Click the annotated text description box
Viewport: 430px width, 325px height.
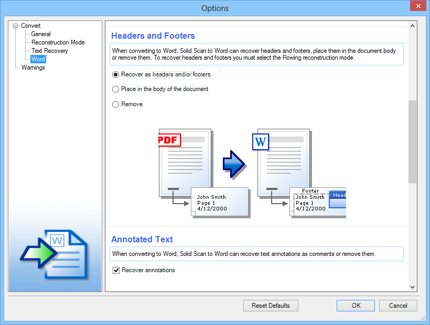[x=256, y=254]
